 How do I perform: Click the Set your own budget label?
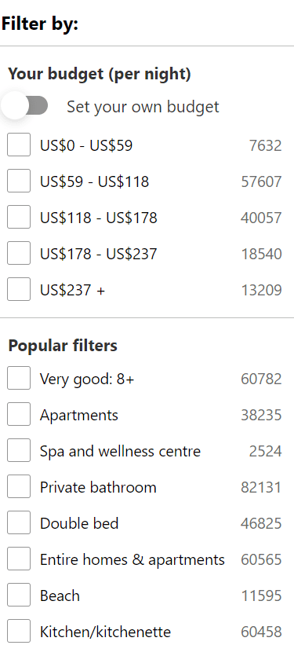143,107
